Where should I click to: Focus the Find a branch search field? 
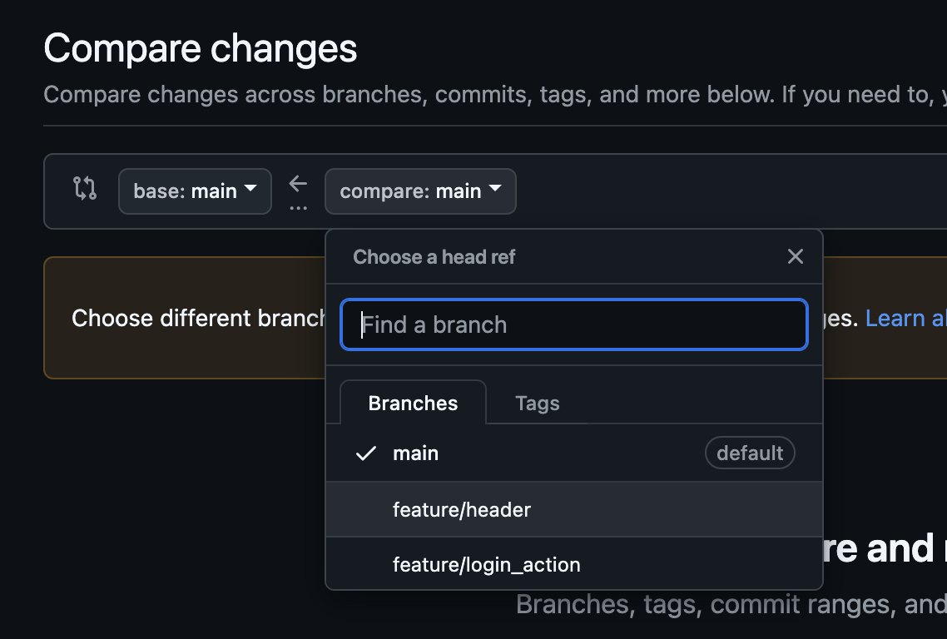click(x=573, y=325)
